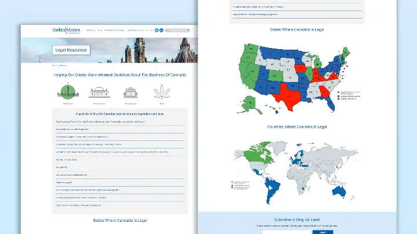417x234 pixels.
Task: Click the header search input field
Action: click(175, 30)
